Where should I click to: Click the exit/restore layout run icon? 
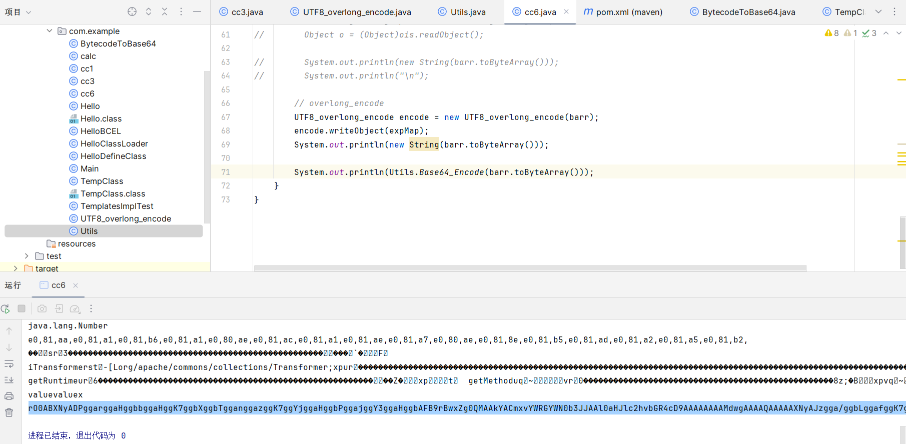(x=59, y=308)
